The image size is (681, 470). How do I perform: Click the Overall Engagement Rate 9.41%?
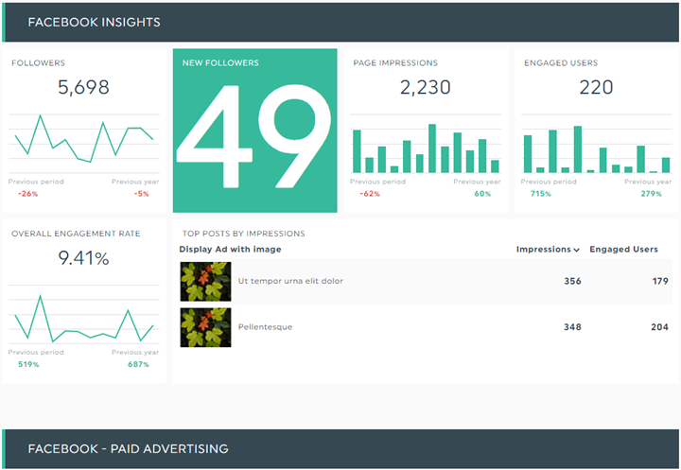pos(83,258)
